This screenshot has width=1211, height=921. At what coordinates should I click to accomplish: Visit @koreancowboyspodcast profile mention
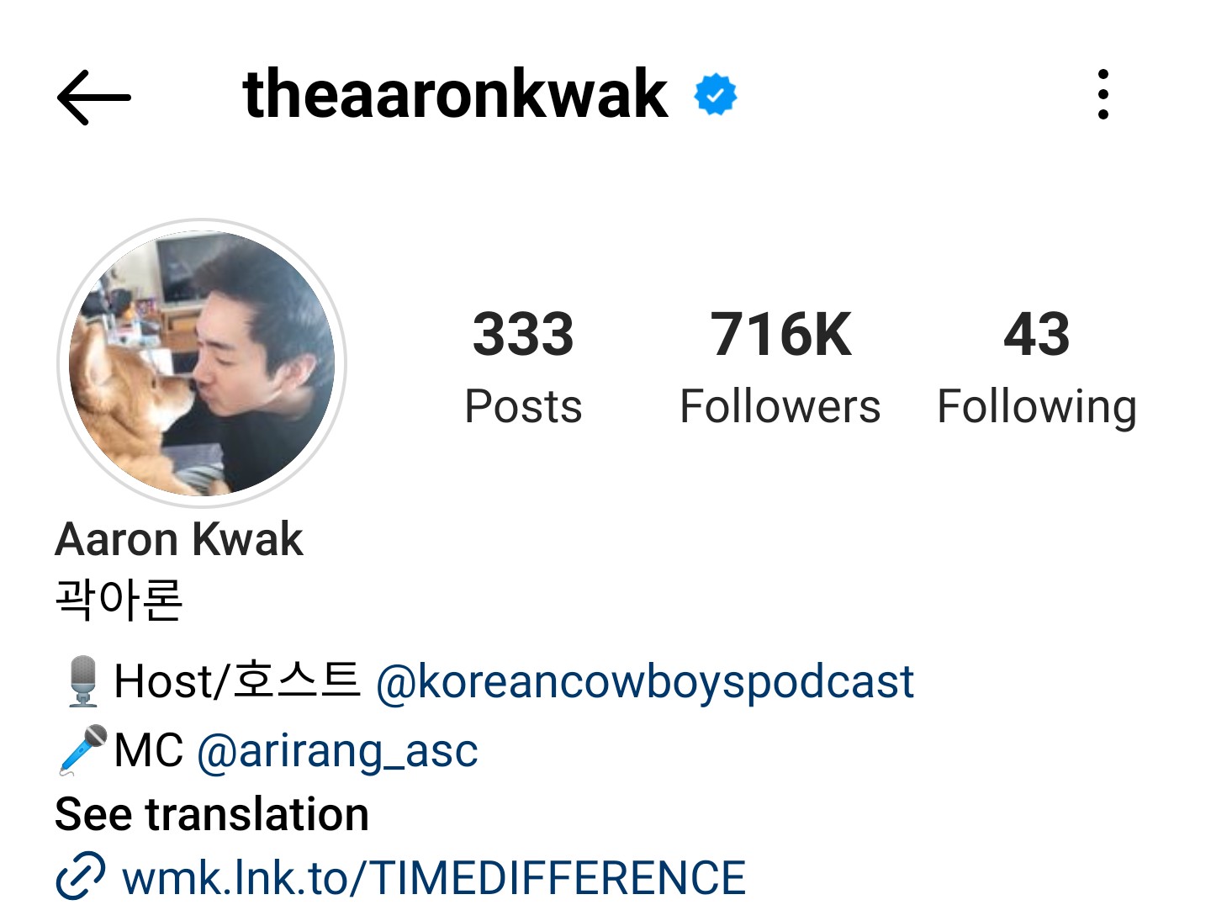point(644,681)
